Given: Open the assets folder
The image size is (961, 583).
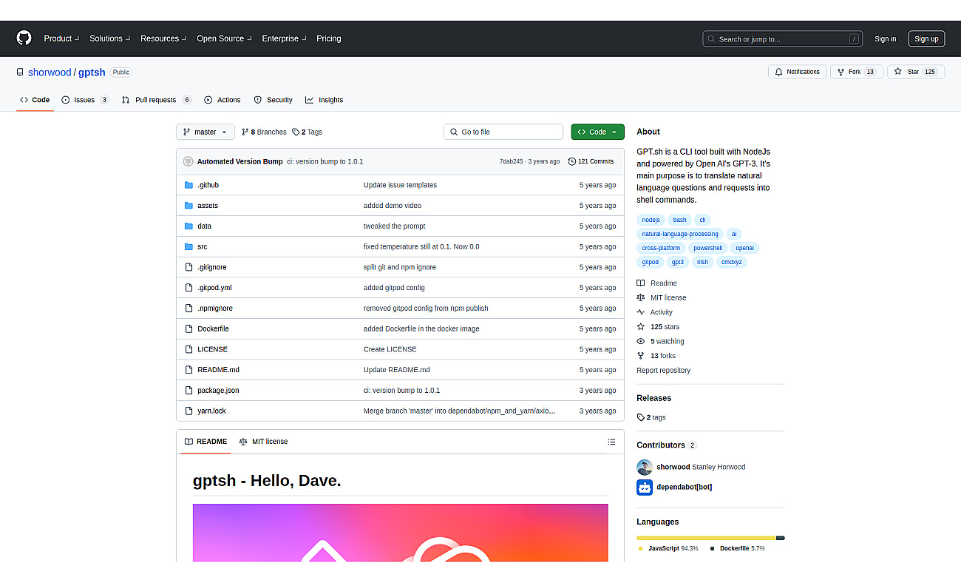Looking at the screenshot, I should click(x=208, y=206).
